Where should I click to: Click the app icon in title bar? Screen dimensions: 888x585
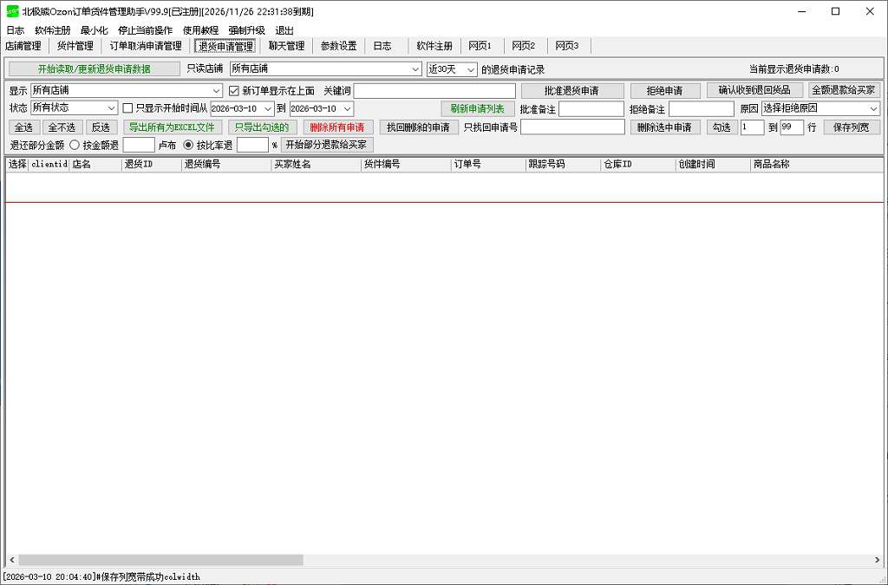[x=12, y=11]
